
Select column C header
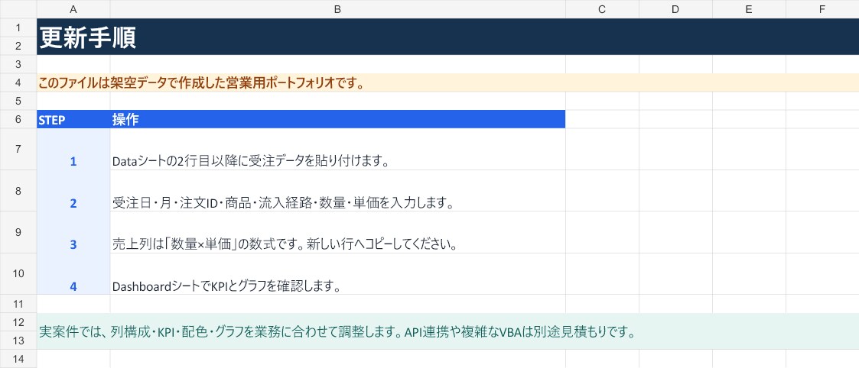(602, 9)
